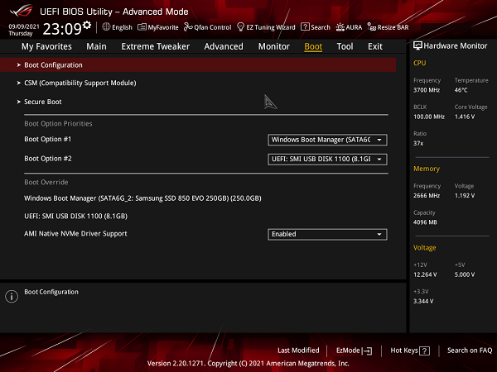
Task: Click memory capacity value 4096 MB
Action: coord(425,222)
